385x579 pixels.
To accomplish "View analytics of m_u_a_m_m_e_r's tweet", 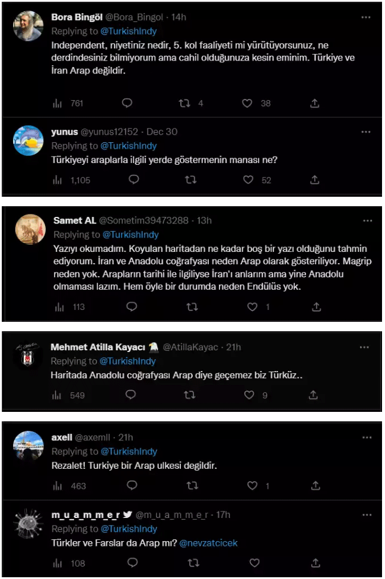I will [x=58, y=563].
